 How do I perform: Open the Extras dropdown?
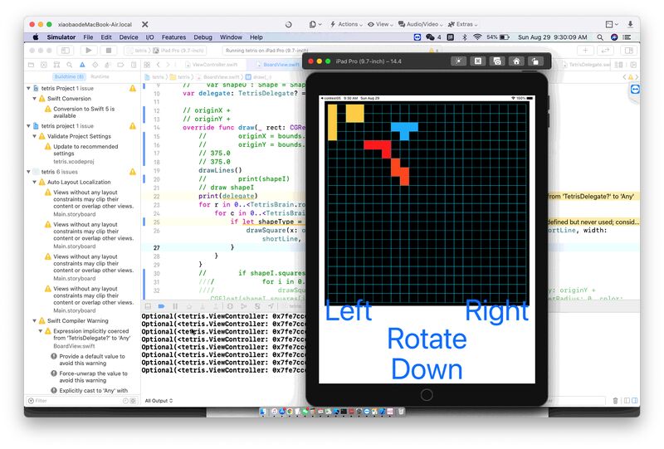coord(462,25)
